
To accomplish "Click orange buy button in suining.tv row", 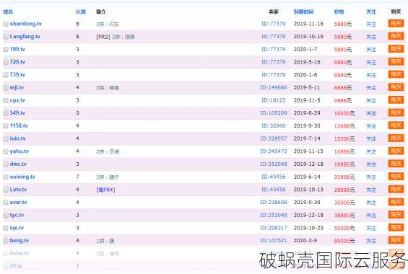I will [396, 177].
